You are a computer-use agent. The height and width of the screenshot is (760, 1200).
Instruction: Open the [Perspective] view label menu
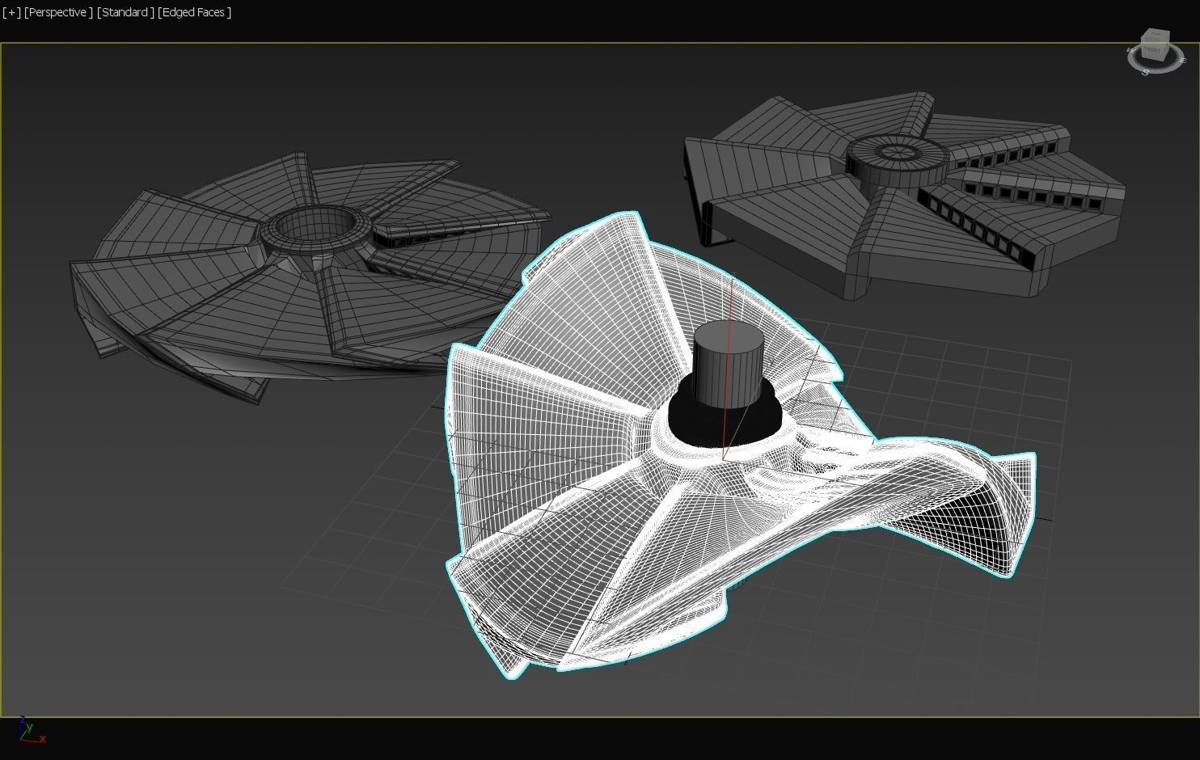58,12
